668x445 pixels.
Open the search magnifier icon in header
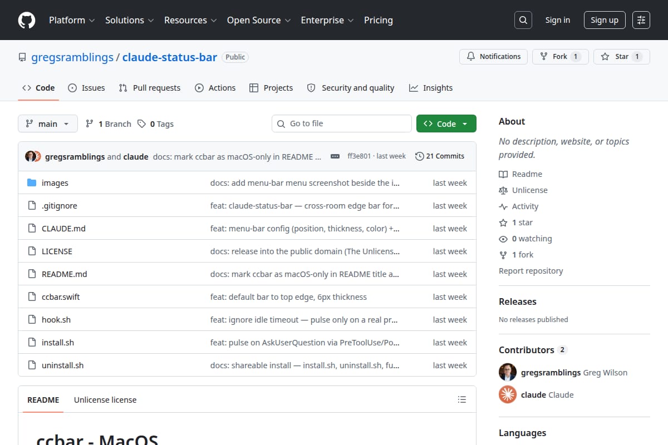click(523, 20)
